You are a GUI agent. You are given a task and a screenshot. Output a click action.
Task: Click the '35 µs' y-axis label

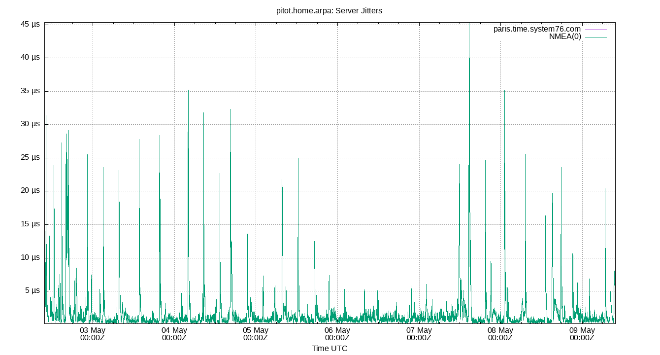tap(30, 91)
